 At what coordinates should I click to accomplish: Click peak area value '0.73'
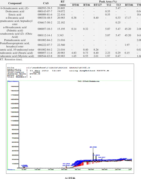85,53
